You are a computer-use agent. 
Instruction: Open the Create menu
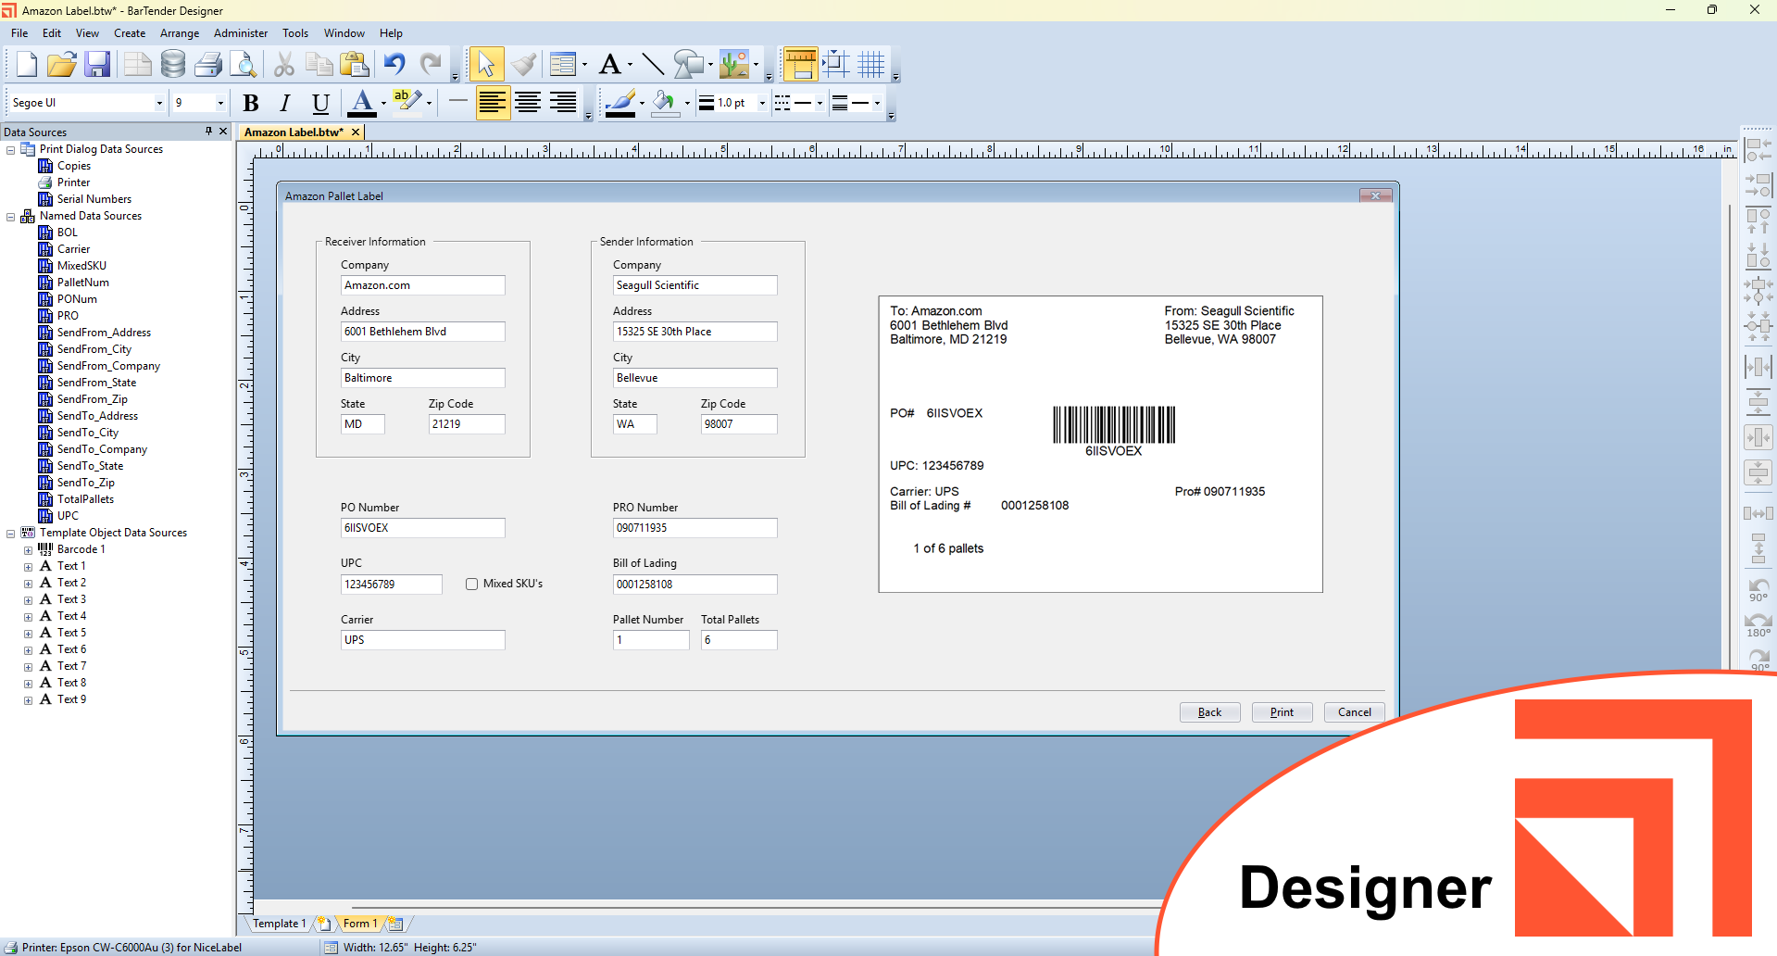click(130, 33)
